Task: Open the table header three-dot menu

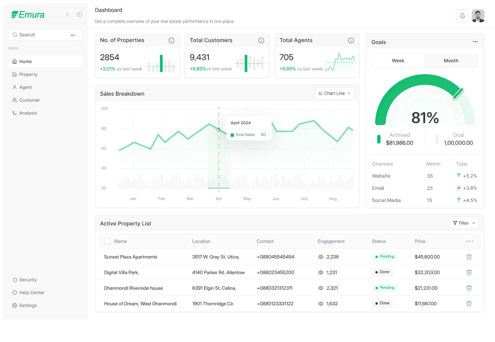Action: tap(470, 241)
